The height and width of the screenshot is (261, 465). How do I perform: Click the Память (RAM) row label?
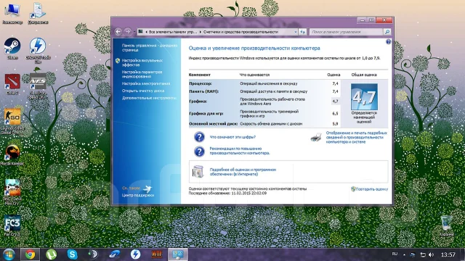[204, 91]
